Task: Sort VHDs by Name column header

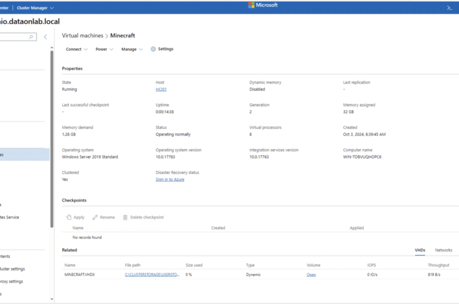Action: click(69, 265)
